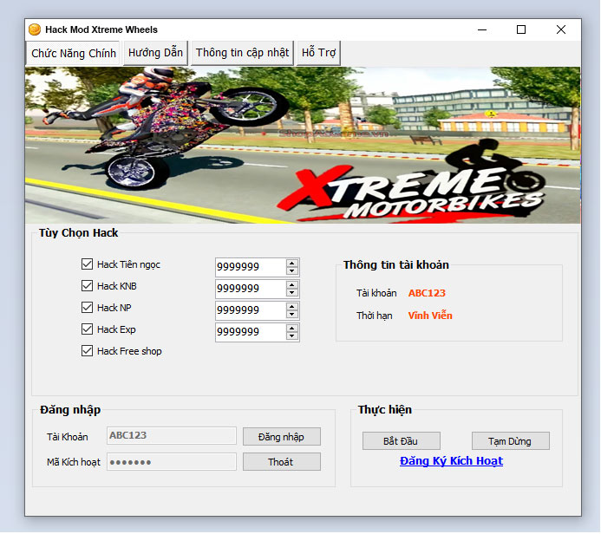The width and height of the screenshot is (601, 534).
Task: Decrease Hack Exp value with down arrow
Action: coord(292,336)
